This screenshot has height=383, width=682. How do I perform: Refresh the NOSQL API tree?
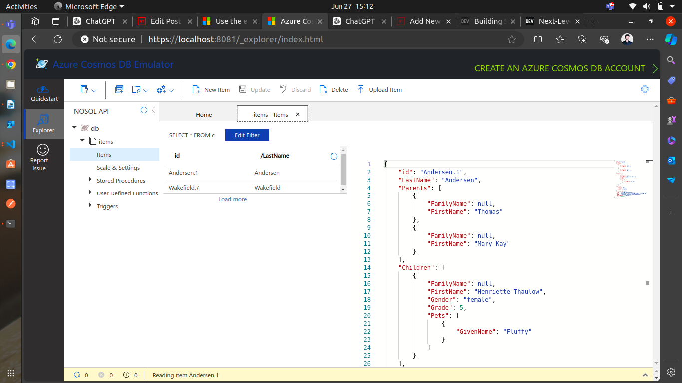pos(143,111)
